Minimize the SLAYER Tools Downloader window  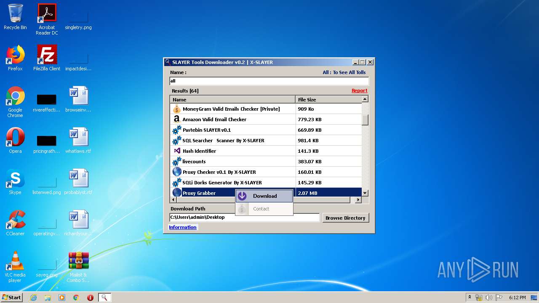click(x=355, y=62)
